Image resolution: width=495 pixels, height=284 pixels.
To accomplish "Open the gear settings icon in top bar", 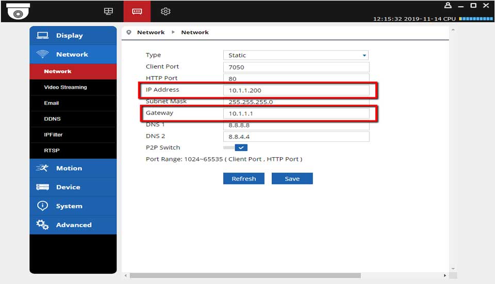I will (166, 11).
